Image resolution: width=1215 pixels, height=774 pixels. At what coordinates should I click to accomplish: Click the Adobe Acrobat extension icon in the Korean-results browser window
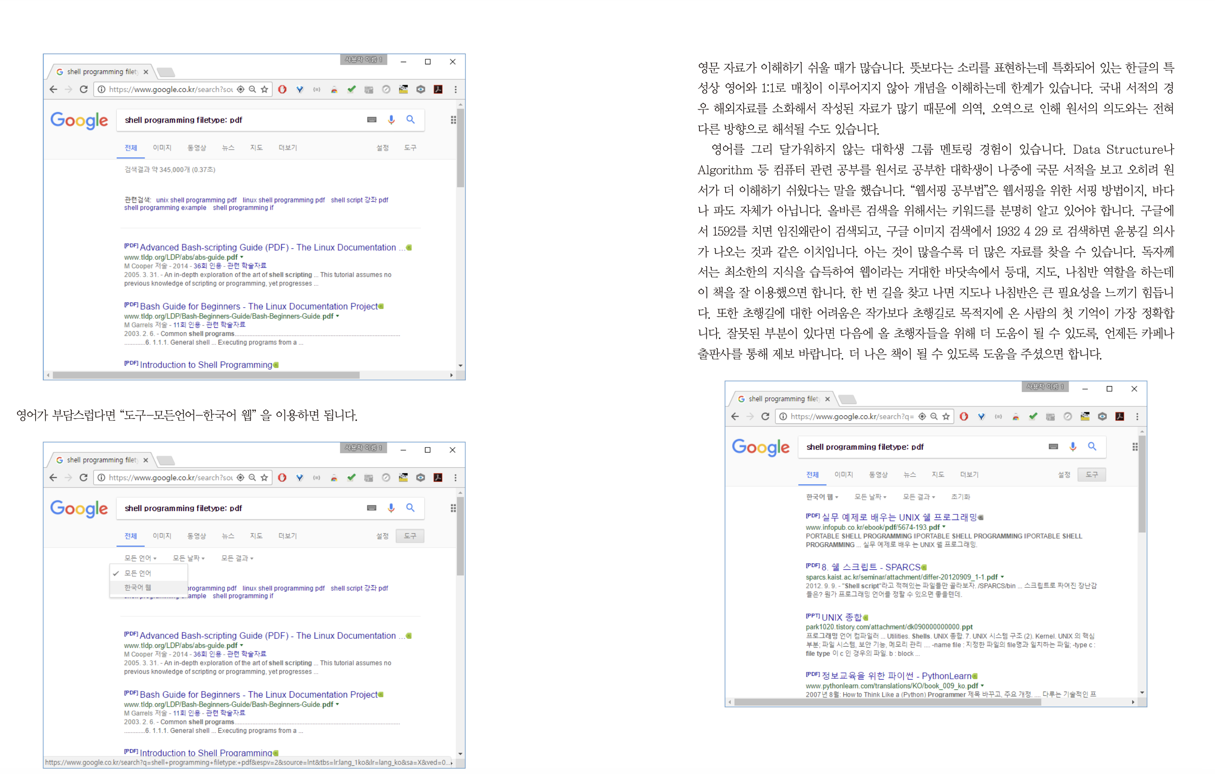[x=1120, y=417]
